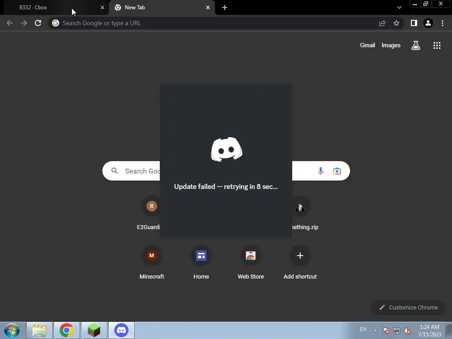The image size is (452, 339).
Task: Open Action Center flag icon
Action: click(386, 331)
